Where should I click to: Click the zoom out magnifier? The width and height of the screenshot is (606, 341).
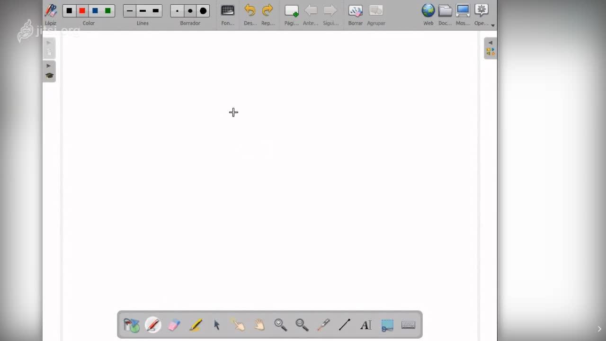tap(302, 325)
